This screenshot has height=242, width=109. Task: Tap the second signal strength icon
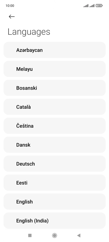coord(92,6)
